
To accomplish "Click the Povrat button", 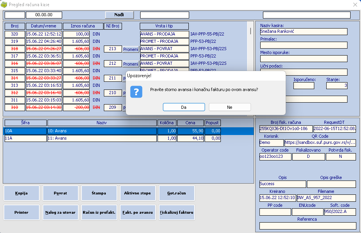I will (x=60, y=193).
